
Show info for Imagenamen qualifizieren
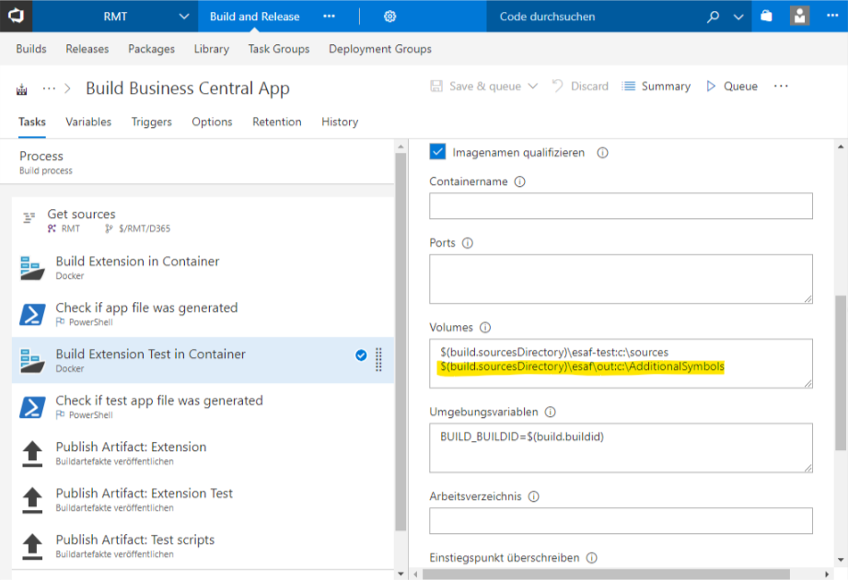coord(602,153)
